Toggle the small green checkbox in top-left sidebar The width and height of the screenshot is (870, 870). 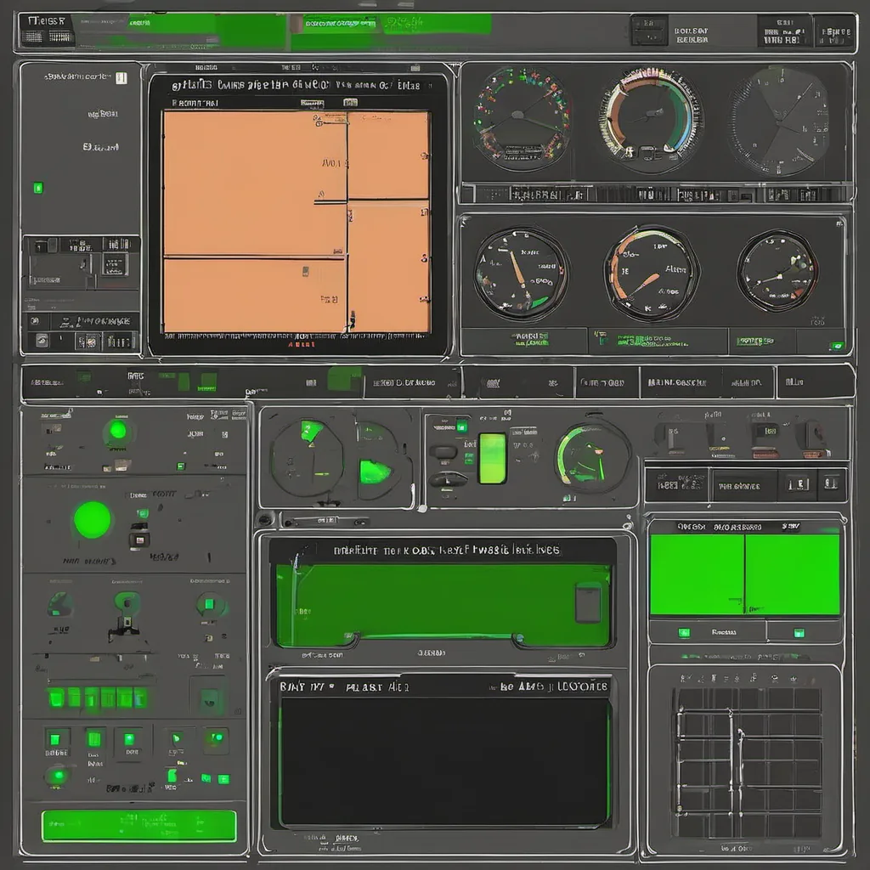coord(37,188)
